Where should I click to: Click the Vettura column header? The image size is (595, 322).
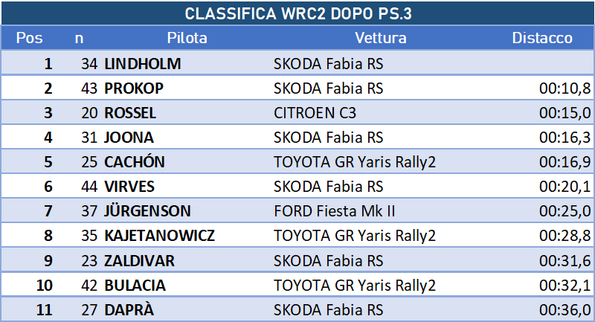(x=381, y=38)
